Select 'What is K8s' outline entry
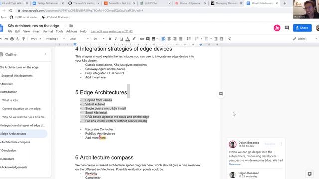319x179 pixels. click(10, 100)
